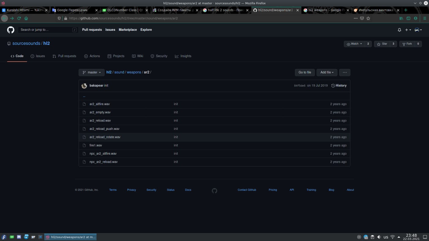Image resolution: width=429 pixels, height=241 pixels.
Task: Click the init commit message for ar2_empty.wav
Action: [x=176, y=112]
